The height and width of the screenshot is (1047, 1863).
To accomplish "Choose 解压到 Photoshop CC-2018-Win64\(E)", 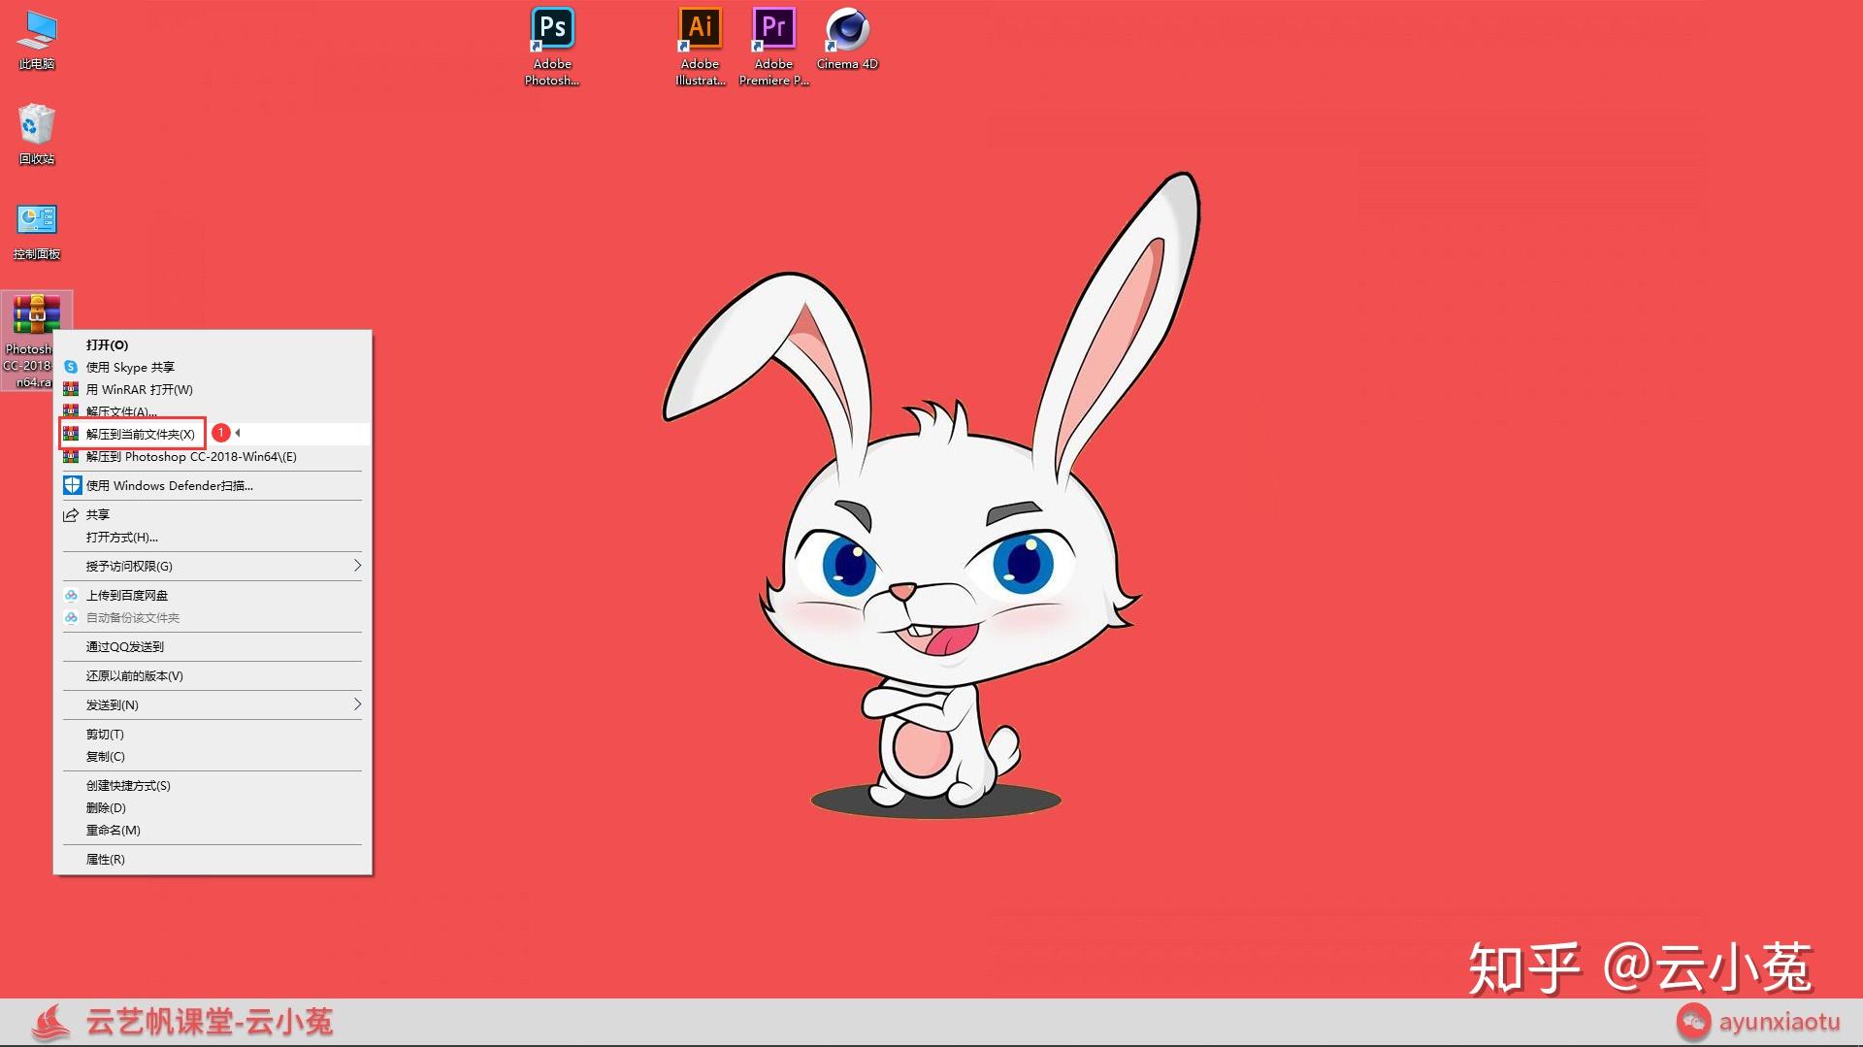I will 212,456.
